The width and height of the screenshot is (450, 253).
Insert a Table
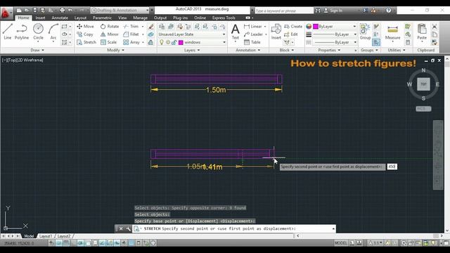pos(252,42)
